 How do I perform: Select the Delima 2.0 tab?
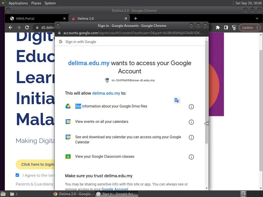tap(99, 18)
